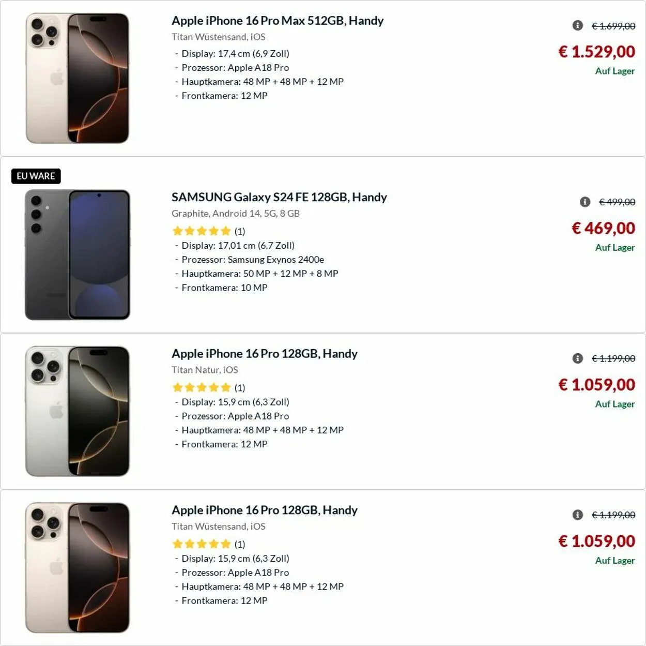The width and height of the screenshot is (646, 646).
Task: Open info icon for Wüstensand iPhone 16 Pro 128GB
Action: [x=578, y=515]
